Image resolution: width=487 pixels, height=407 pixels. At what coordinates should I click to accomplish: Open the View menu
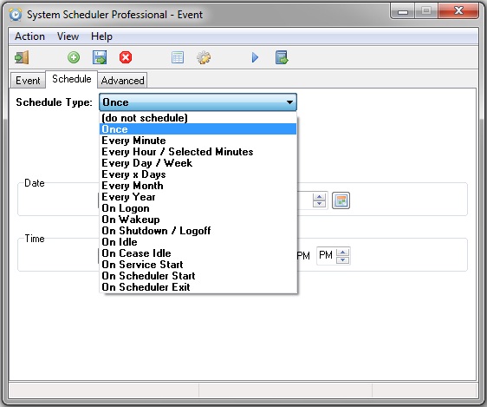click(68, 36)
